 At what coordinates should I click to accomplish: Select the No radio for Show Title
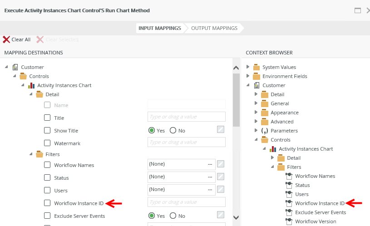[173, 131]
